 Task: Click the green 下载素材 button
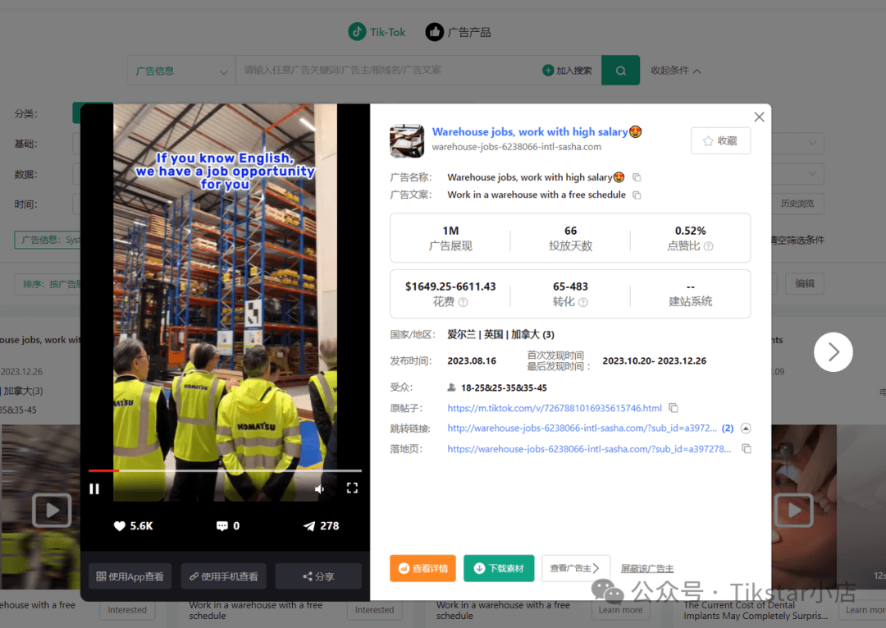[499, 568]
